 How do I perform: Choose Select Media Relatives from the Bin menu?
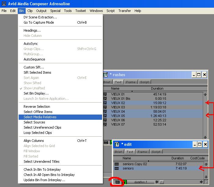pyautogui.click(x=60, y=117)
